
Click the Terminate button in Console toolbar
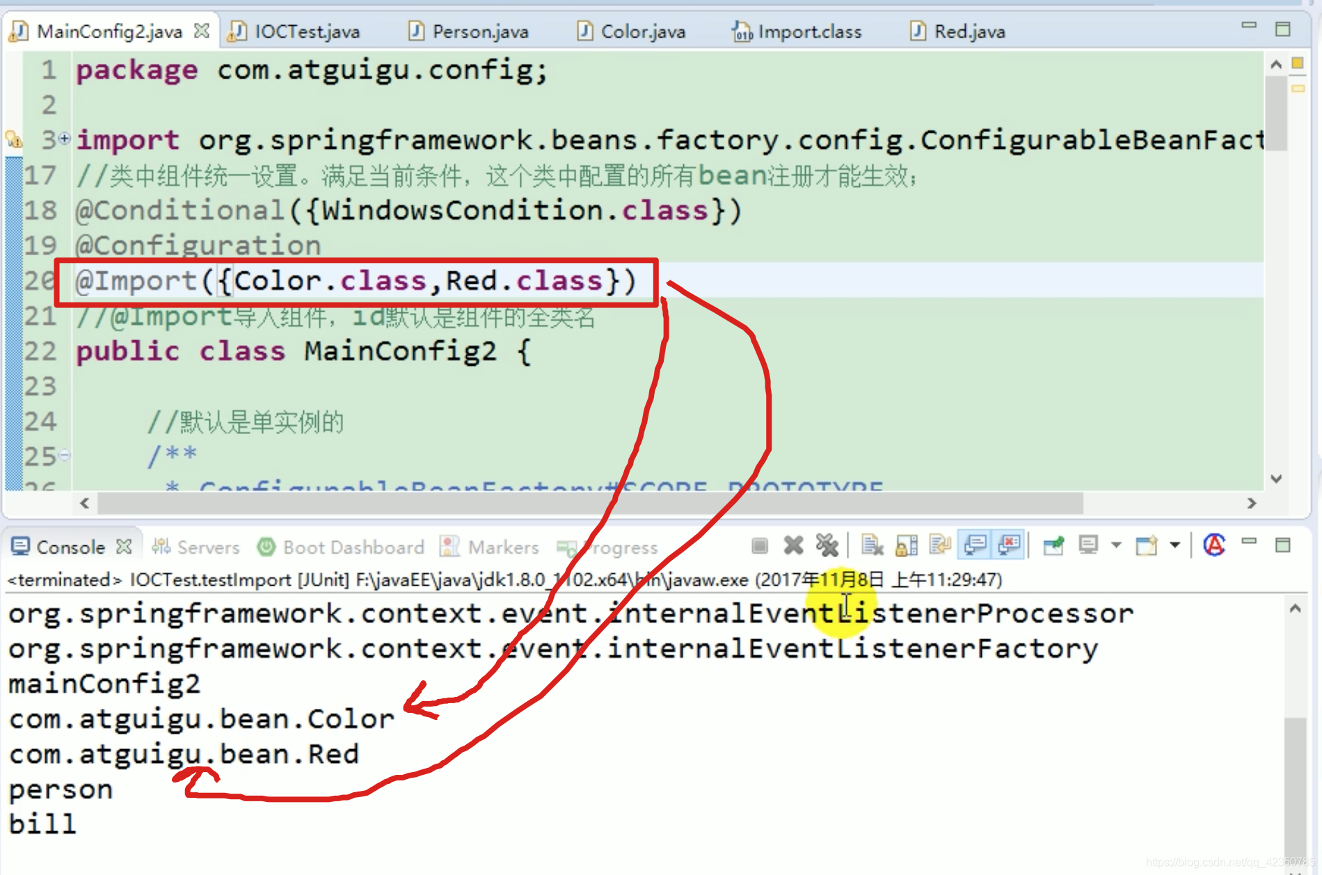tap(760, 546)
